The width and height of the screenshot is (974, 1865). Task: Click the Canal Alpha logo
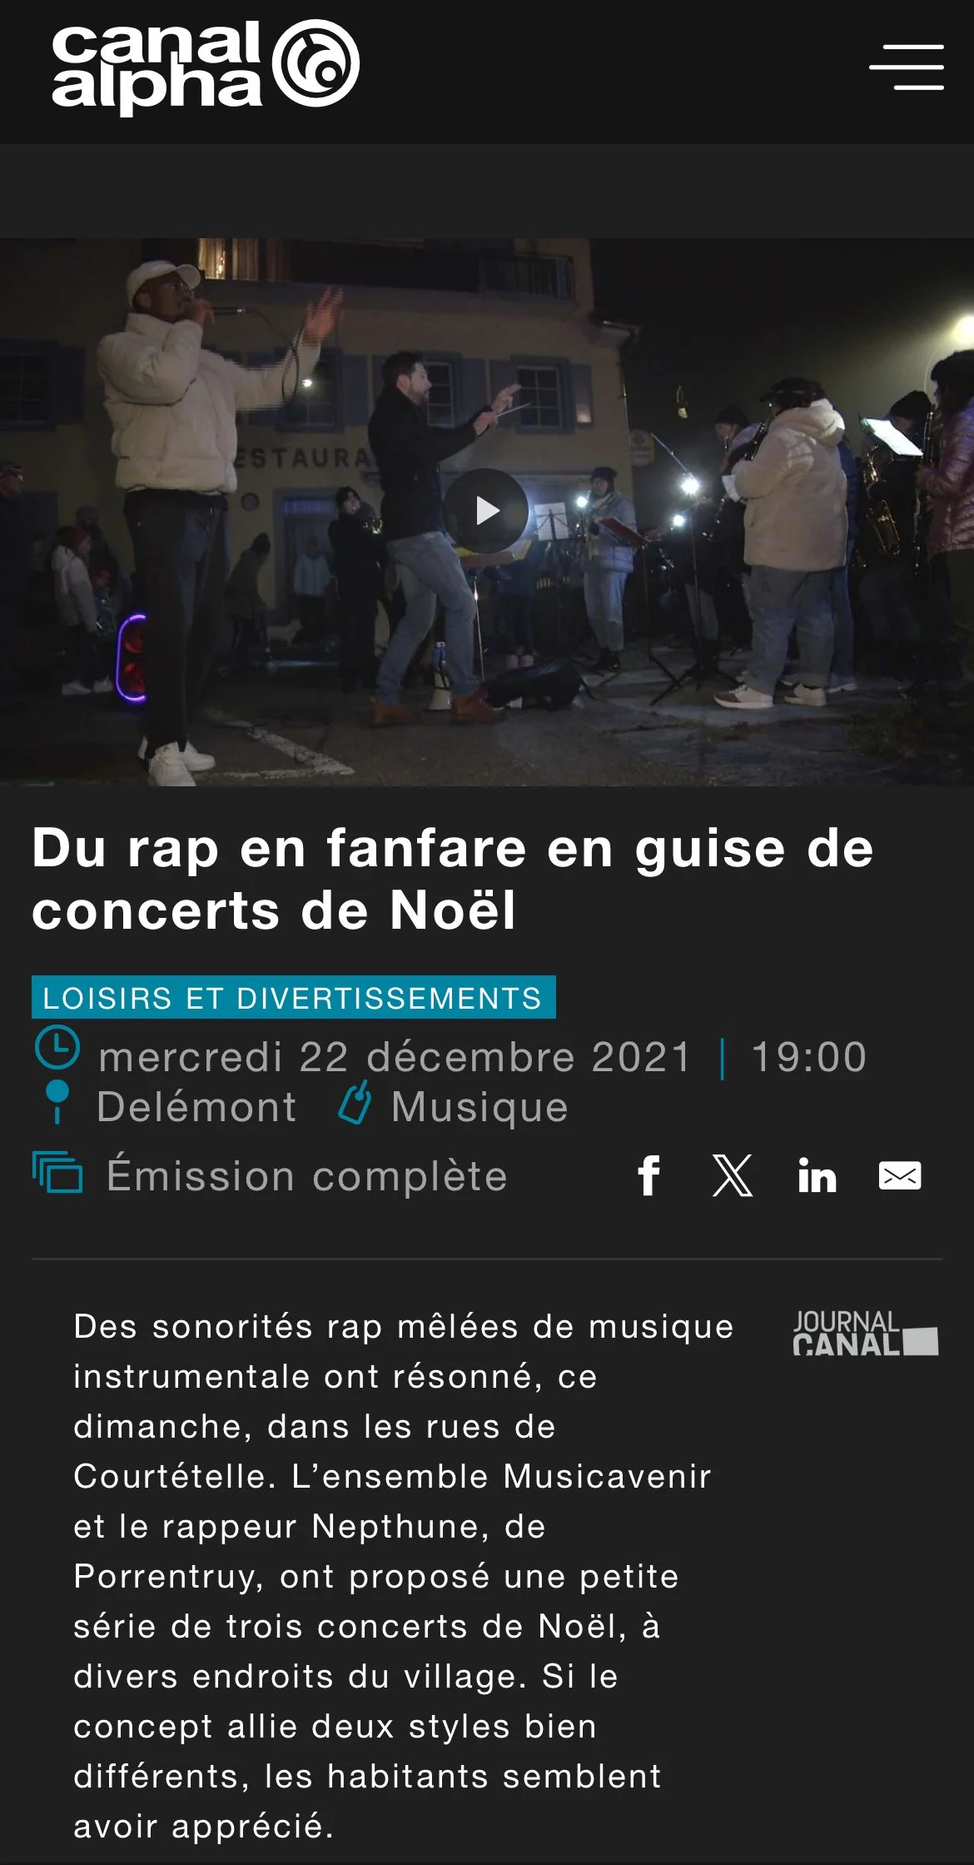point(206,67)
